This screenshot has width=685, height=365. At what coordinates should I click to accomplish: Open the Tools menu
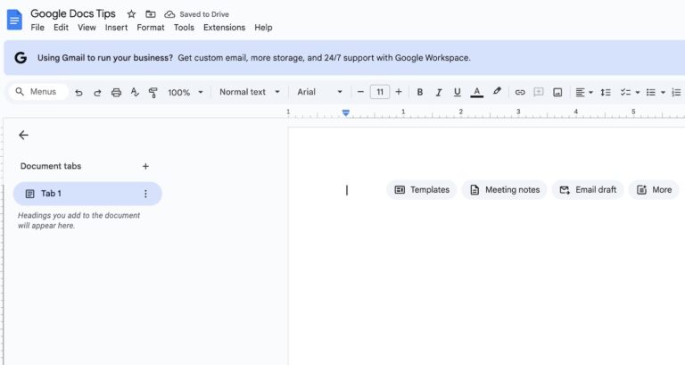click(x=184, y=28)
